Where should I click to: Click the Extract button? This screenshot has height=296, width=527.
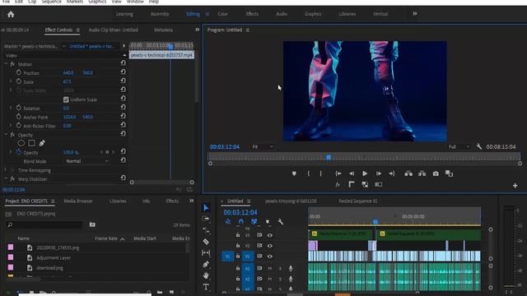pyautogui.click(x=422, y=173)
